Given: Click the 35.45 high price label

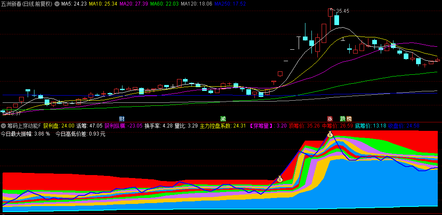Looking at the screenshot, I should [x=342, y=11].
